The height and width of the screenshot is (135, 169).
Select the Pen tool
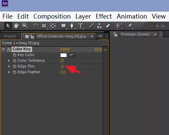point(72,26)
